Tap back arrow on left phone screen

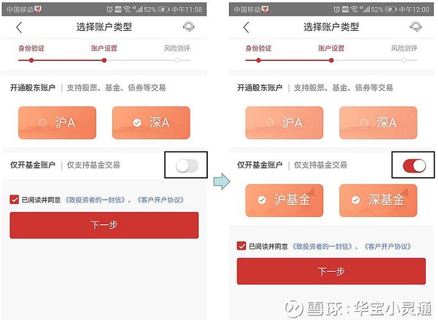19,28
